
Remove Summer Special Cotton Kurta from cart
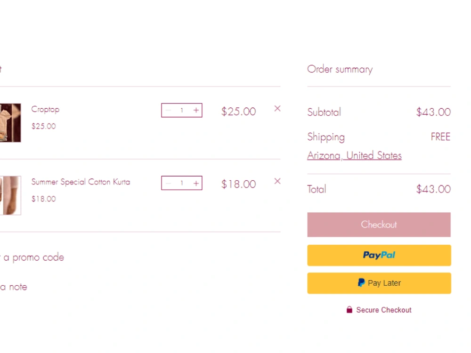277,181
